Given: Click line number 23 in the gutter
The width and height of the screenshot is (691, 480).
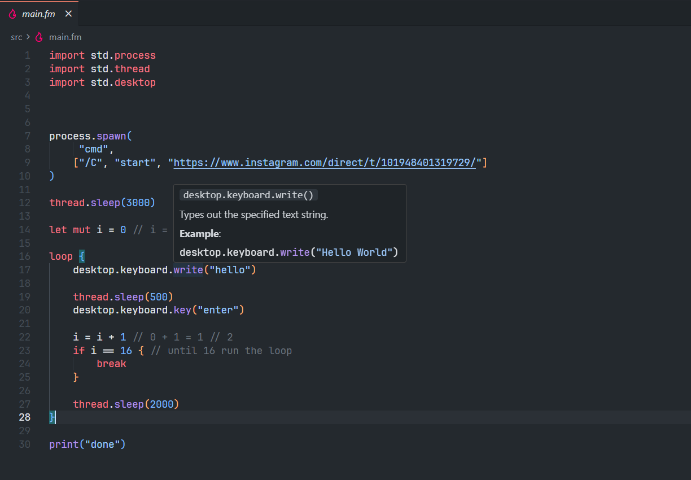Looking at the screenshot, I should [x=24, y=351].
